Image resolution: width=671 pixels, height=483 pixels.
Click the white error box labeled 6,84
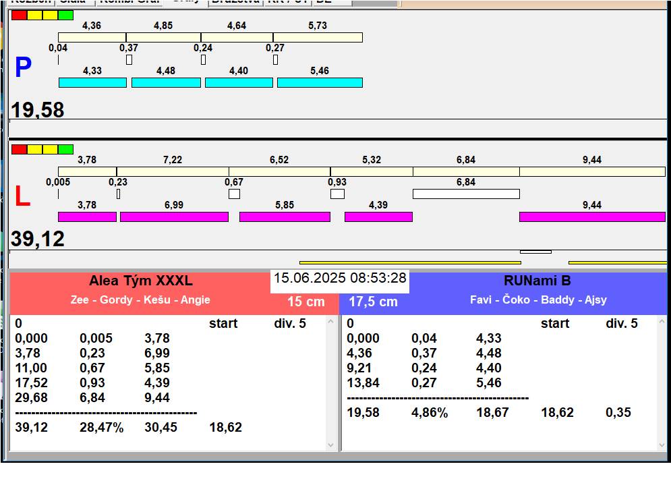click(x=466, y=194)
